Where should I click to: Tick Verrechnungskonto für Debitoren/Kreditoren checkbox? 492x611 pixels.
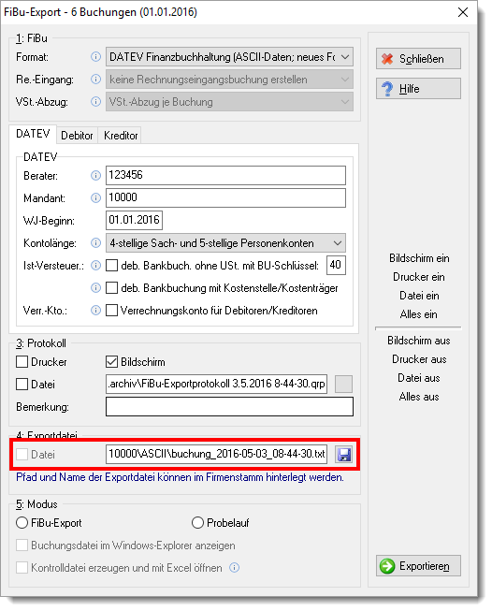coord(112,311)
